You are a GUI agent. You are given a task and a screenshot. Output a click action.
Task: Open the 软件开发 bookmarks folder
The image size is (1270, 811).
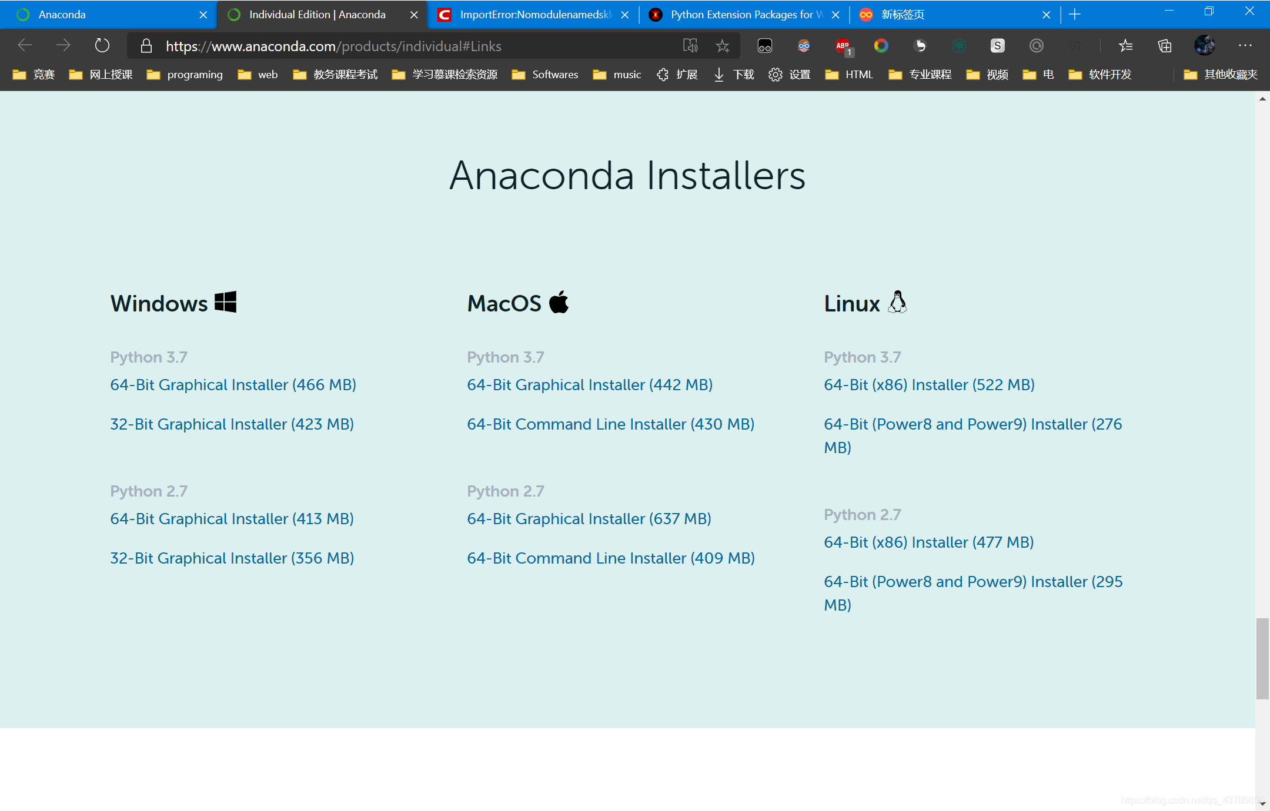1099,75
